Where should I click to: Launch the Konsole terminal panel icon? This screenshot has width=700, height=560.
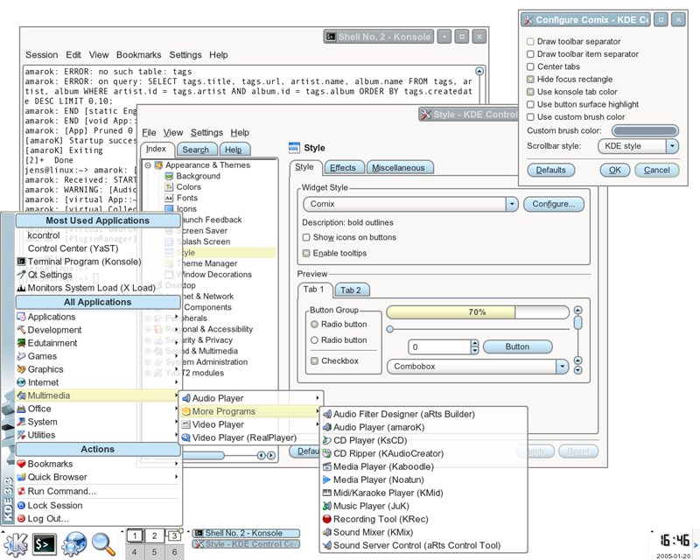point(45,544)
